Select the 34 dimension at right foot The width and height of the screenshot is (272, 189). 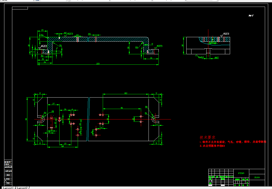(151, 58)
